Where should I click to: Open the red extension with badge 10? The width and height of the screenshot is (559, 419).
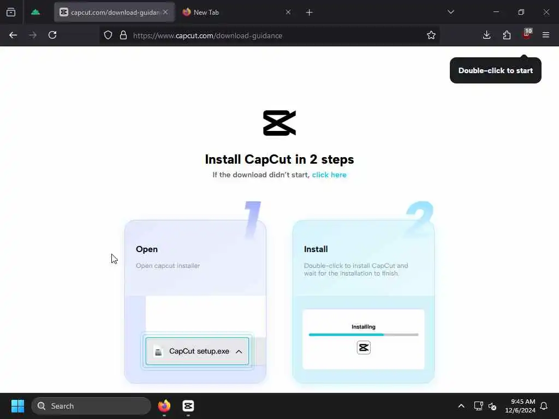[x=527, y=34]
